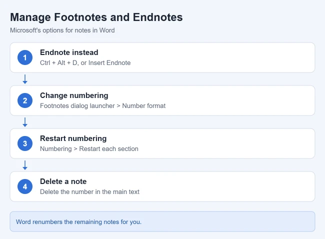The image size is (325, 239).
Task: Click "Delete the number in the main text"
Action: [x=89, y=191]
